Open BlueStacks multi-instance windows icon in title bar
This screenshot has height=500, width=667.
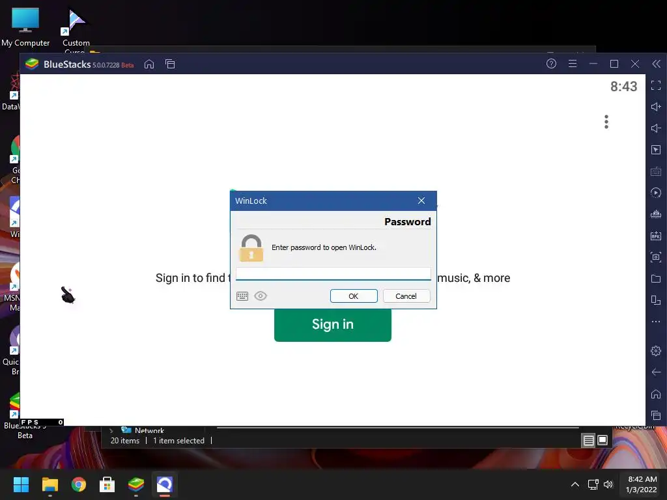pos(170,64)
